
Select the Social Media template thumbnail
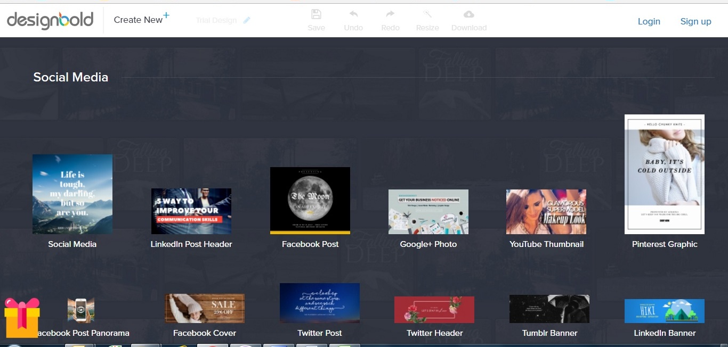click(x=72, y=194)
